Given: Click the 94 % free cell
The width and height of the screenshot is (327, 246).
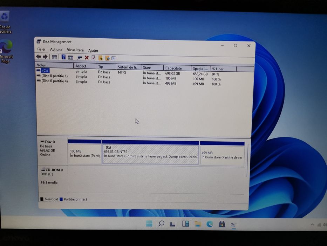Looking at the screenshot, I should tap(216, 74).
